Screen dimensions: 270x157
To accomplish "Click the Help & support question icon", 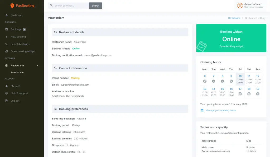I will tap(7, 93).
